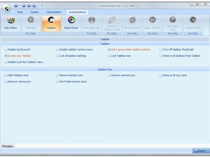The width and height of the screenshot is (210, 157).
Task: Expand the Customize Quick Access Toolbar arrow
Action: (x=42, y=5)
